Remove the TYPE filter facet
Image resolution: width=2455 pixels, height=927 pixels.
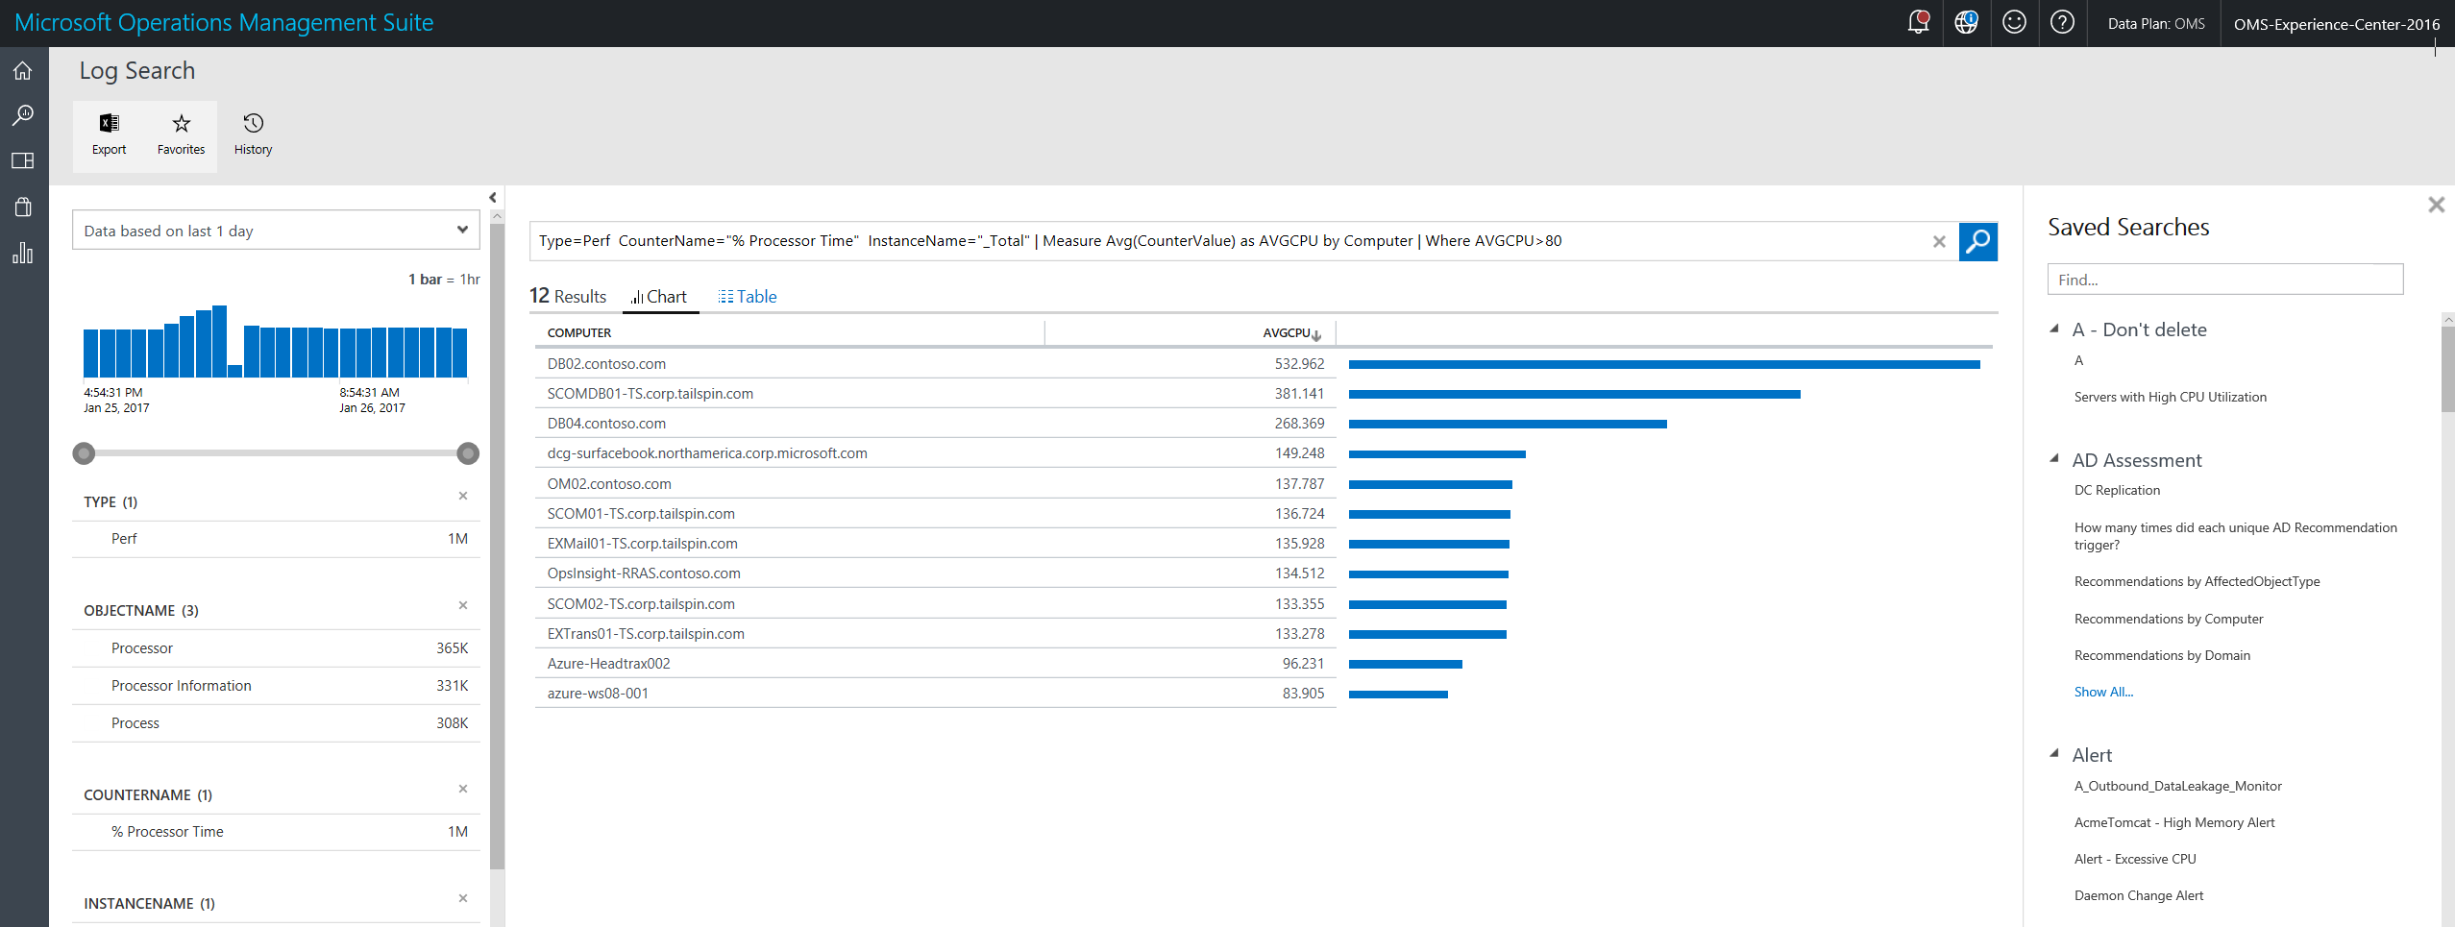[463, 497]
